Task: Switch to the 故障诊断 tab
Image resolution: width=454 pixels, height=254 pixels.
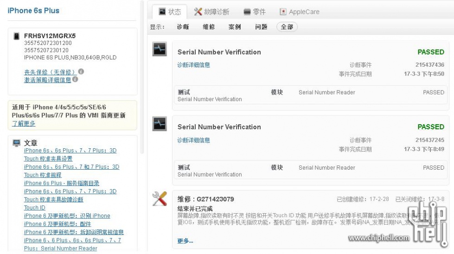Action: click(211, 12)
